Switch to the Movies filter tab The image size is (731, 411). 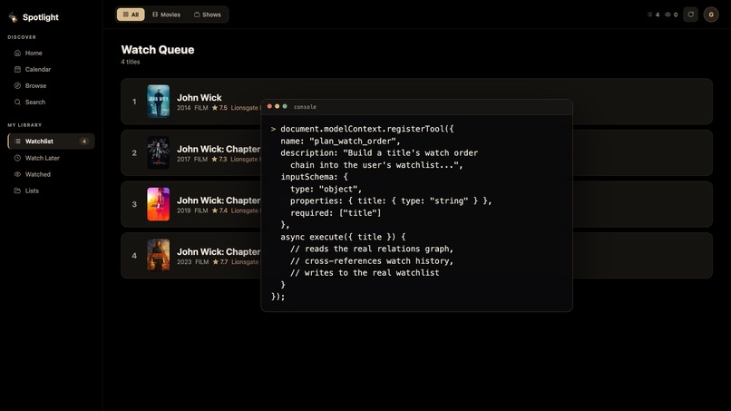coord(167,15)
